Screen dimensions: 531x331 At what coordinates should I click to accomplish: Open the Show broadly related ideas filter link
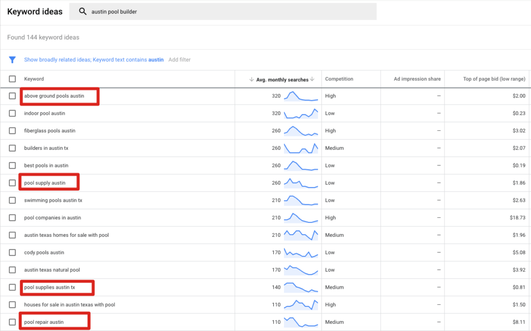click(57, 60)
